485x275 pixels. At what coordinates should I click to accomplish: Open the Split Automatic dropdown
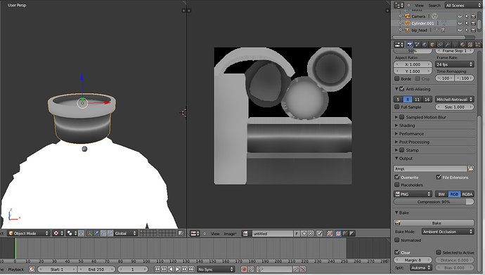pos(421,267)
